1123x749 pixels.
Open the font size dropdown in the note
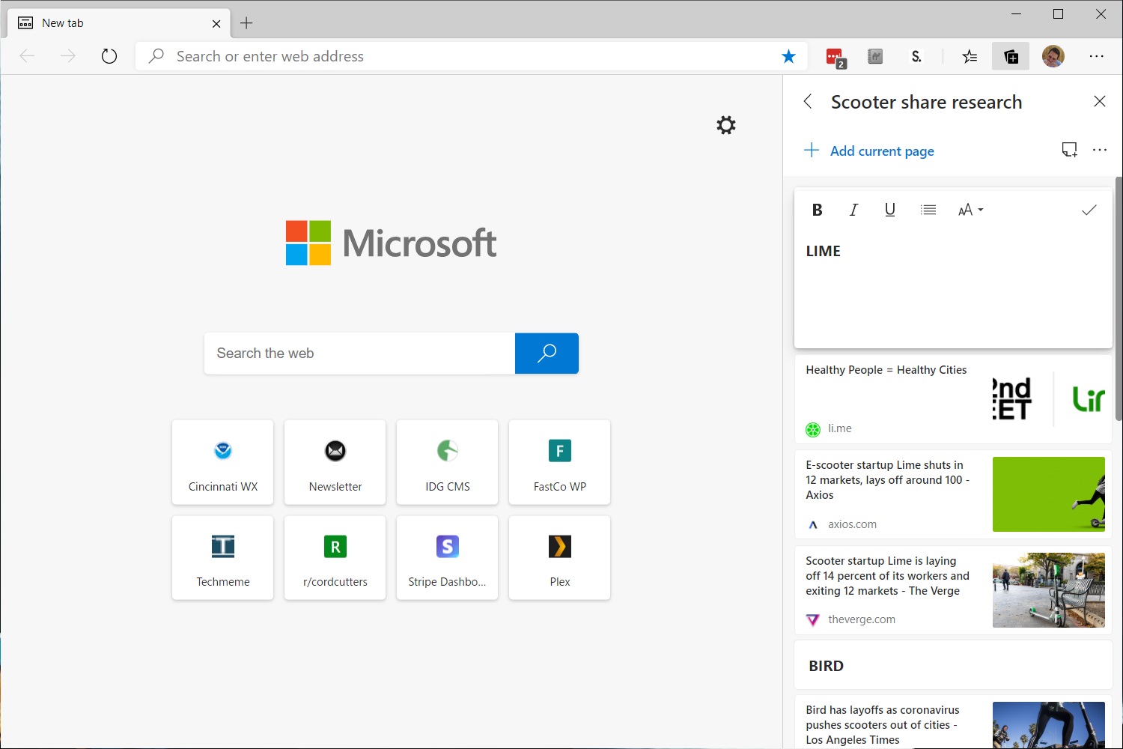[x=970, y=210]
